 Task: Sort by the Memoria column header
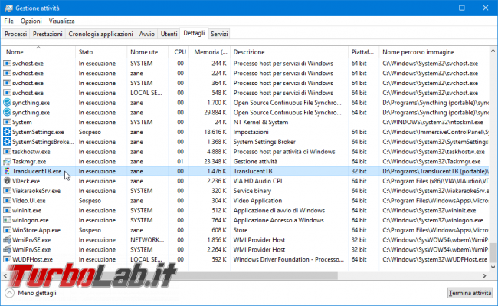(x=210, y=52)
